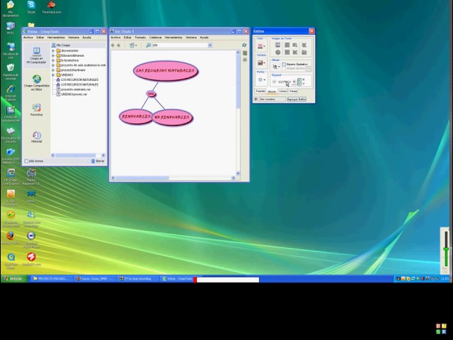Click the increase expand plus icon
Image resolution: width=453 pixels, height=340 pixels.
click(294, 82)
